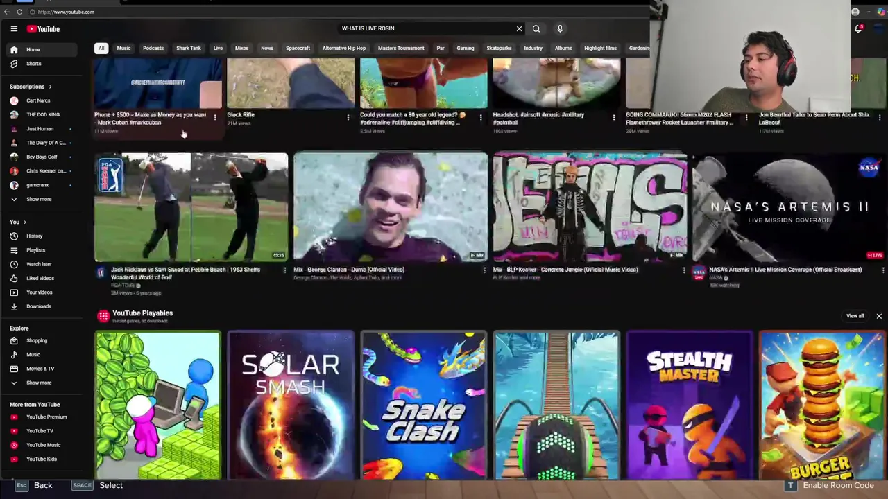Click the browser address bar URL
888x499 pixels.
coord(66,12)
